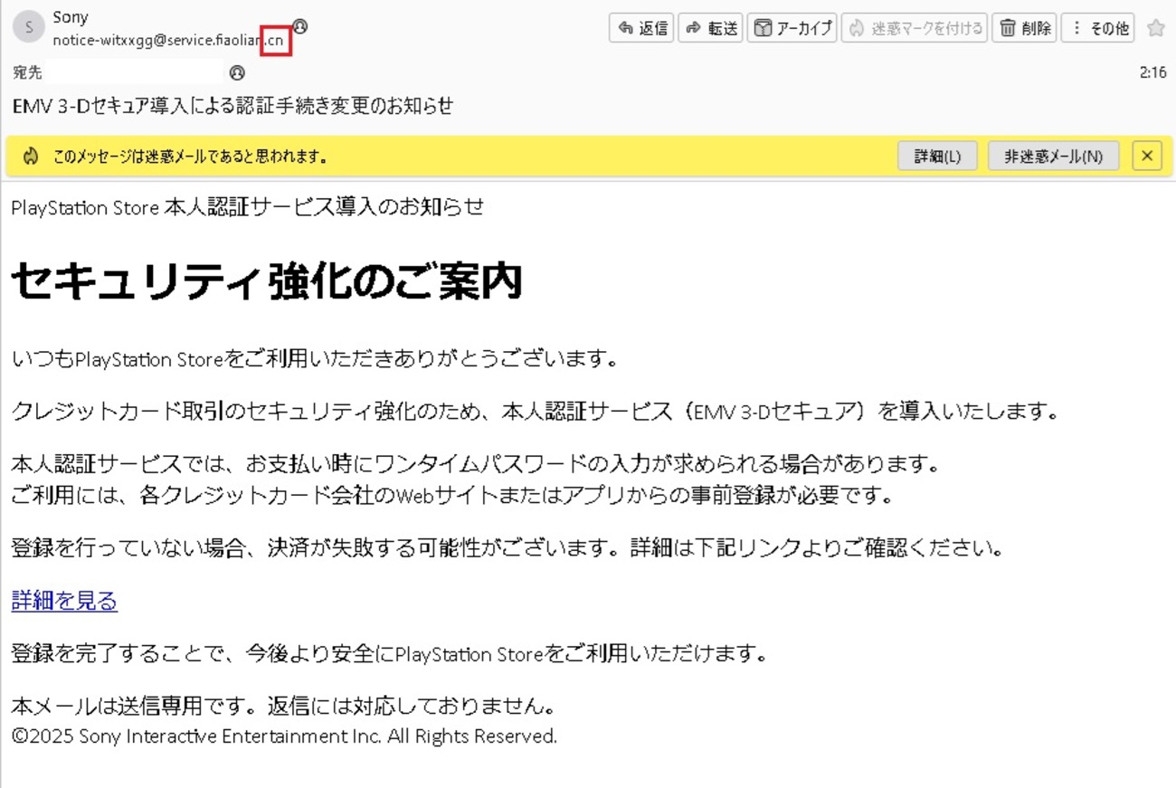
Task: Click the line PlayStation Store 本人認証サービス導入のお知らせ
Action: pyautogui.click(x=248, y=207)
